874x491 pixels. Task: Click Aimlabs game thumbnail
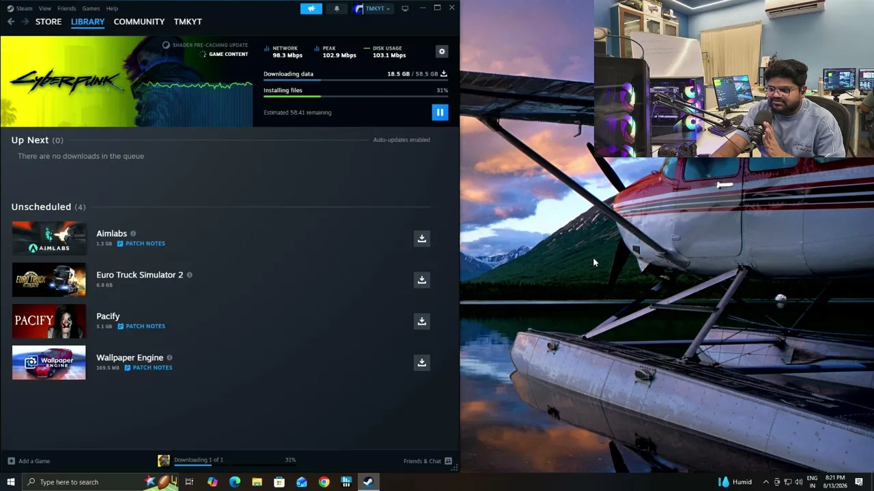[49, 238]
